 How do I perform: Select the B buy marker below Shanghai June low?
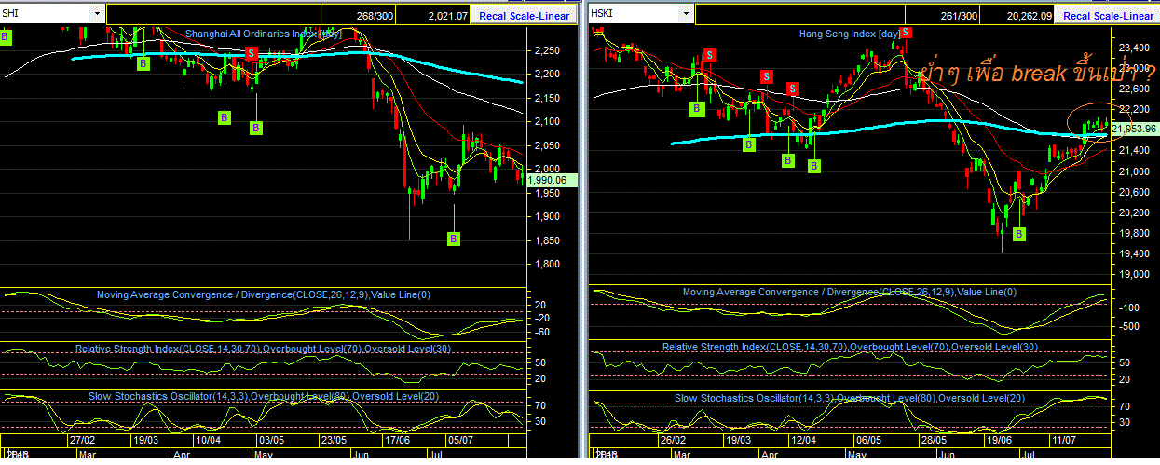coord(454,239)
